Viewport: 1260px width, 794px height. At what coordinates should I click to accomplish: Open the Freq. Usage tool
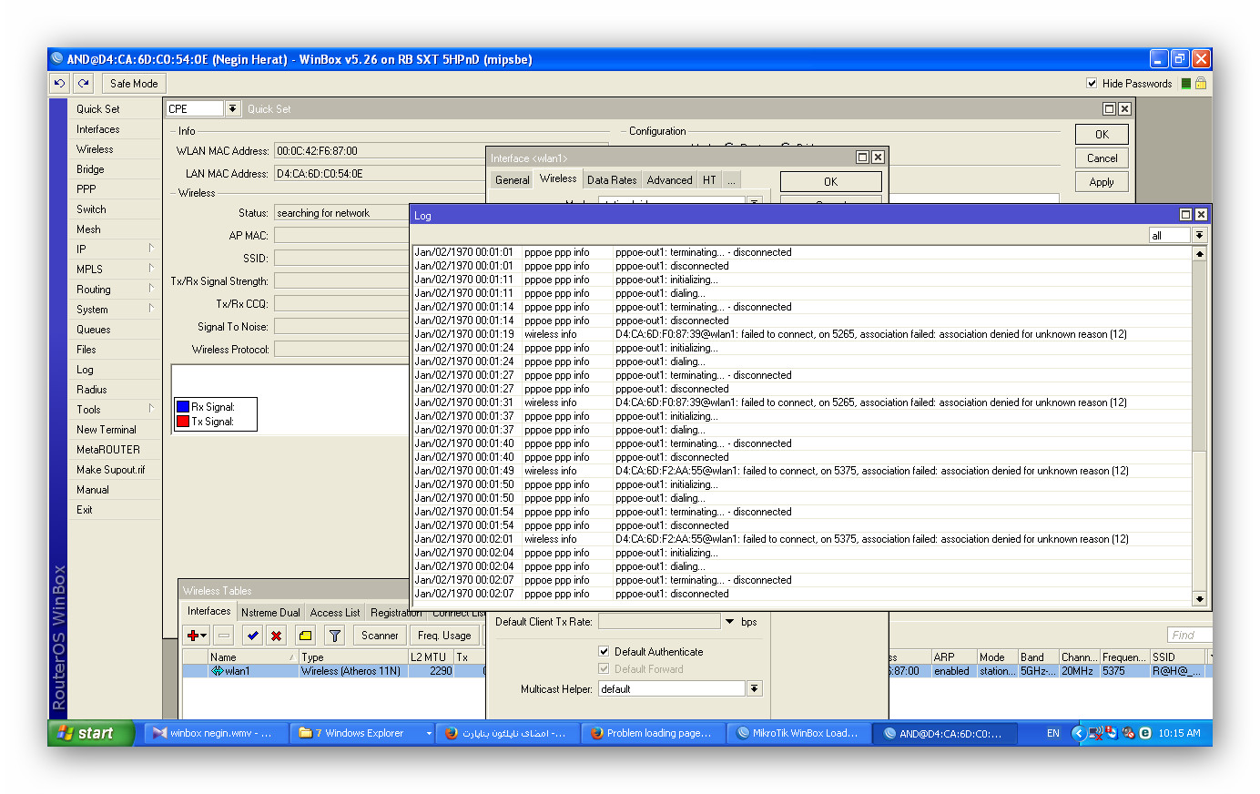(x=444, y=636)
